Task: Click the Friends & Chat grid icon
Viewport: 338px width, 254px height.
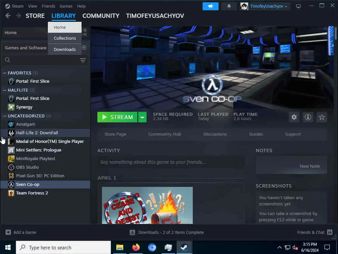Action: click(x=330, y=232)
